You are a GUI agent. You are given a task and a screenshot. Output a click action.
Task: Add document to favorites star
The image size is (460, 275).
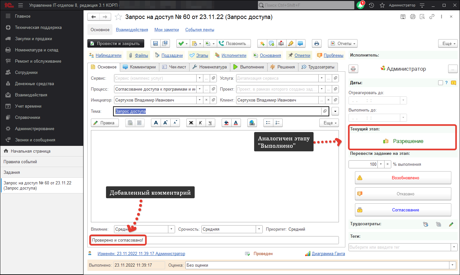point(118,17)
